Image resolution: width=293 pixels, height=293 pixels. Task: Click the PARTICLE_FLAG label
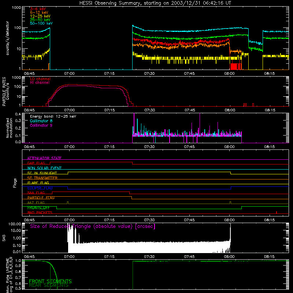pyautogui.click(x=41, y=197)
